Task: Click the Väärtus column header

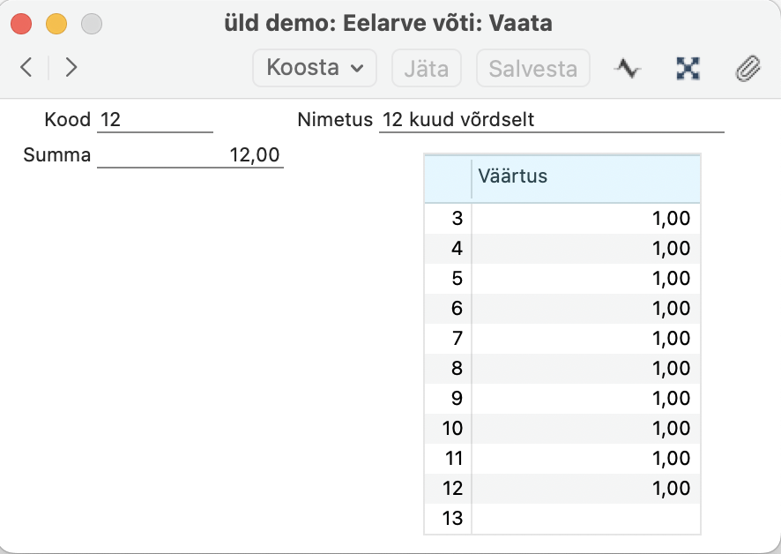Action: click(x=586, y=176)
